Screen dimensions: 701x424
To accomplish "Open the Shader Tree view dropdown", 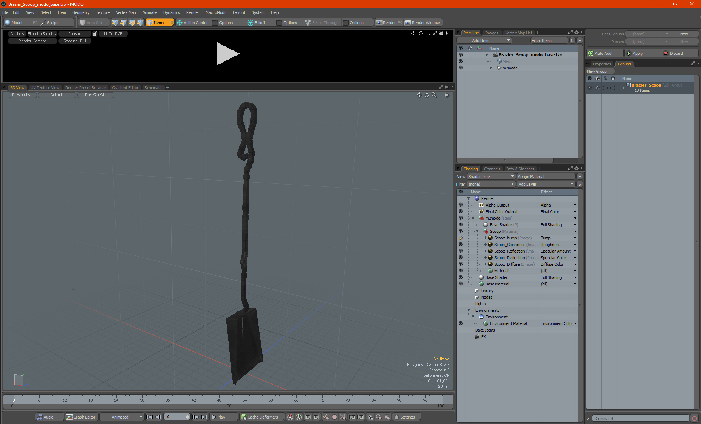I will tap(491, 177).
